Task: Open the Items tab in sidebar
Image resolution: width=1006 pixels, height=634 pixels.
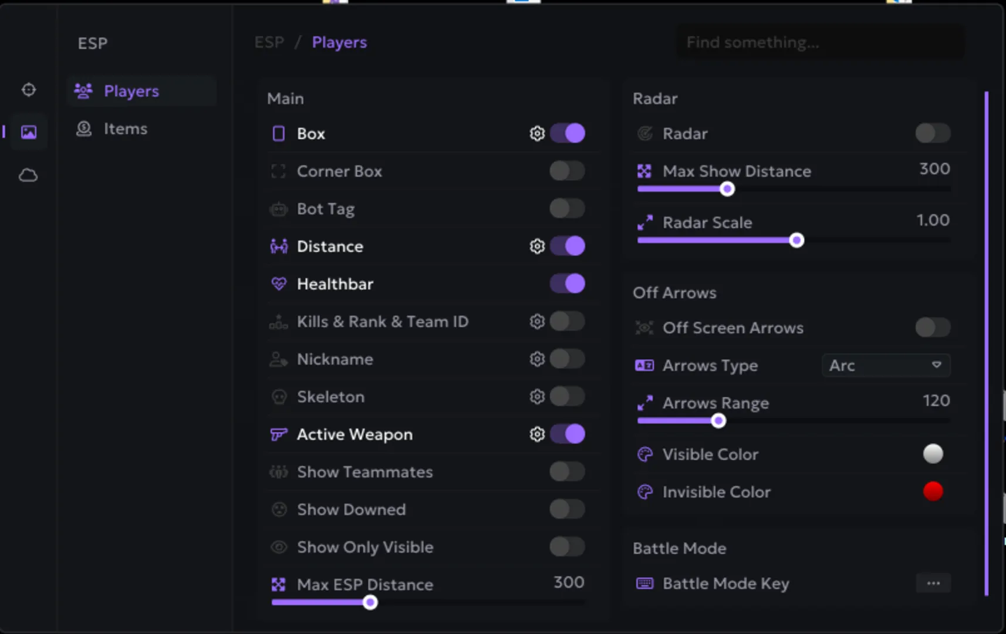Action: point(125,129)
